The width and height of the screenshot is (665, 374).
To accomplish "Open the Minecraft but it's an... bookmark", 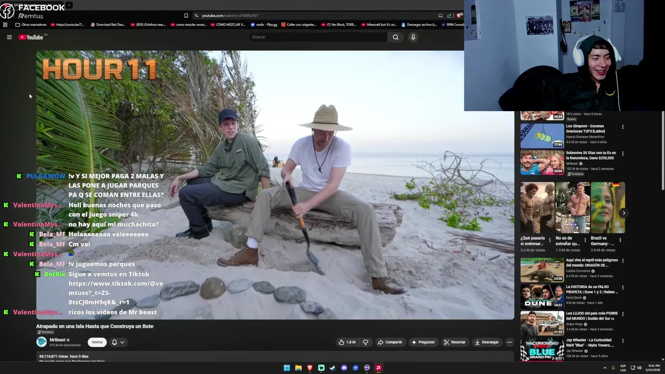I will click(x=379, y=24).
